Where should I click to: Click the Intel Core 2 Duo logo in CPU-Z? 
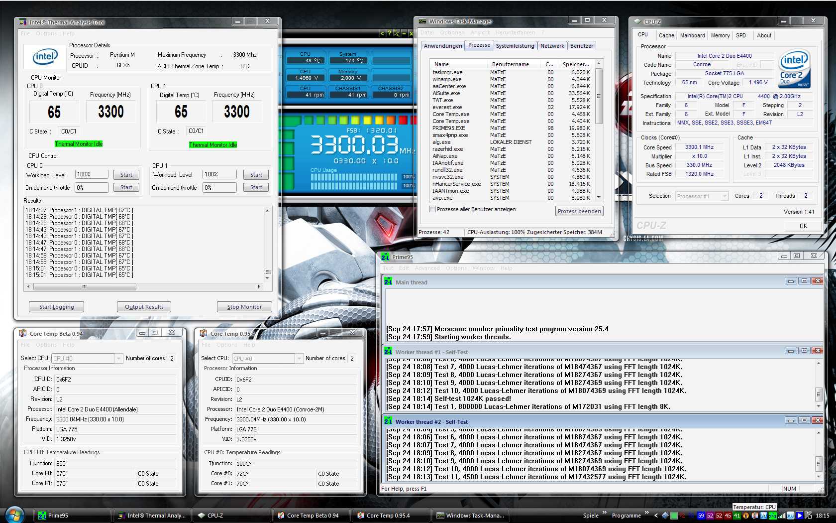click(794, 68)
